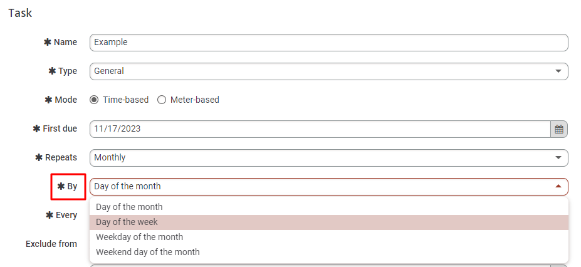
Task: Click the 'Meter-based' label text
Action: click(x=194, y=100)
